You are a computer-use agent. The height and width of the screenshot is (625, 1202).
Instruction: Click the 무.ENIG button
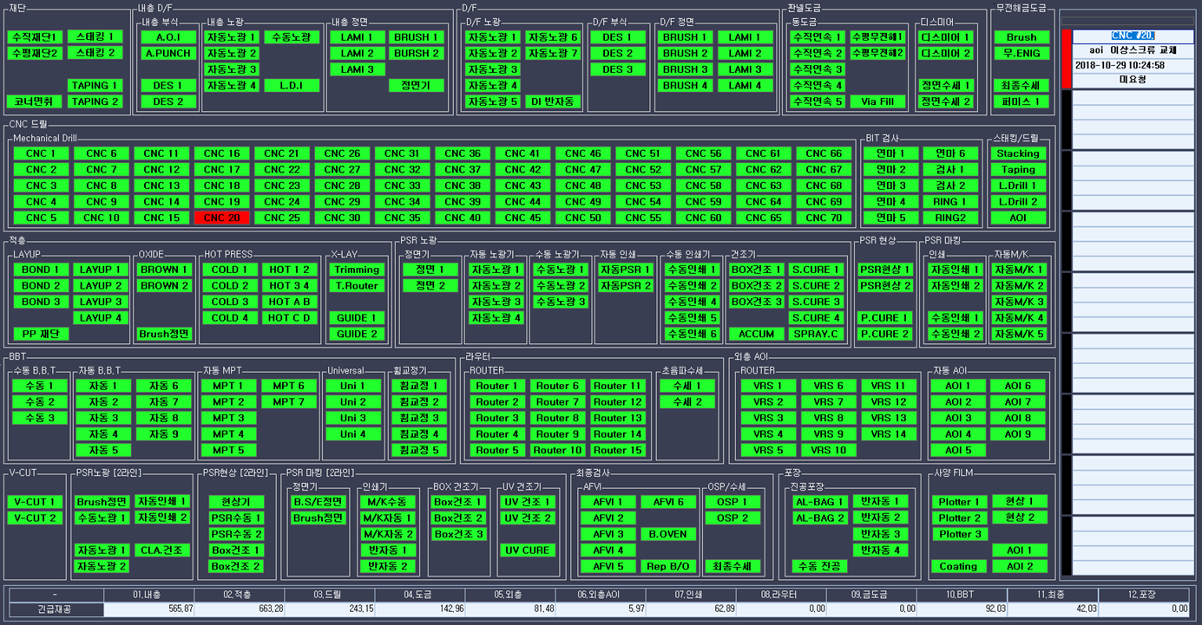[x=1021, y=53]
